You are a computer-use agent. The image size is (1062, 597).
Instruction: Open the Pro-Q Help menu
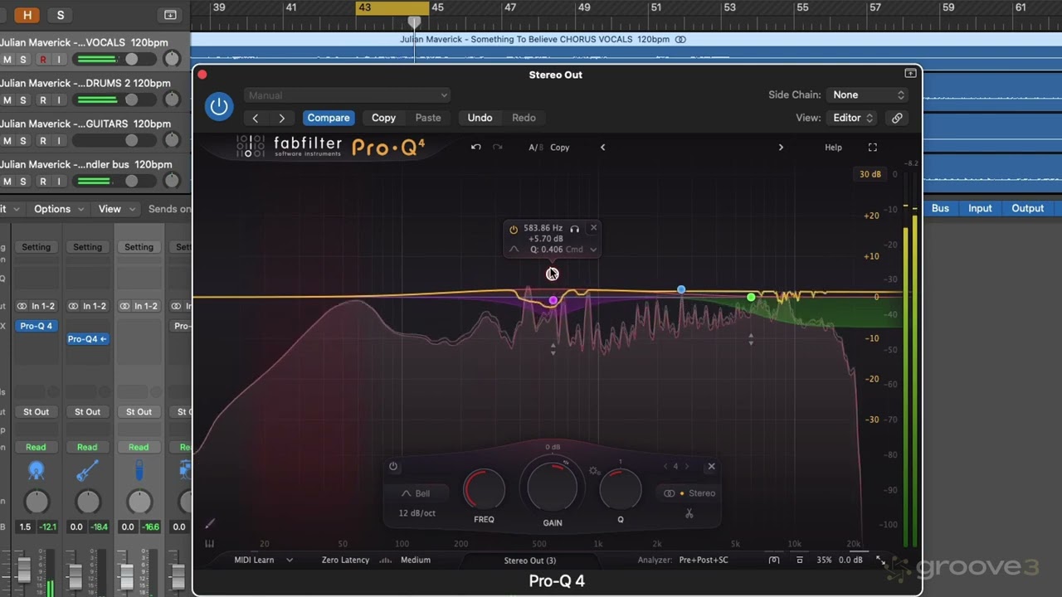833,148
